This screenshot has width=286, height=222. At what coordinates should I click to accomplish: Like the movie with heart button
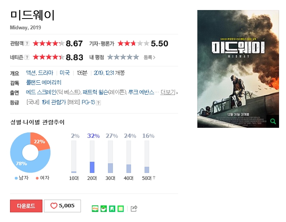coord(62,206)
